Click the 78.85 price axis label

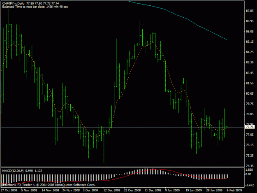pos(250,114)
